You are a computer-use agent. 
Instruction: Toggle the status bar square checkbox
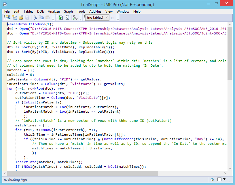[x=219, y=179]
